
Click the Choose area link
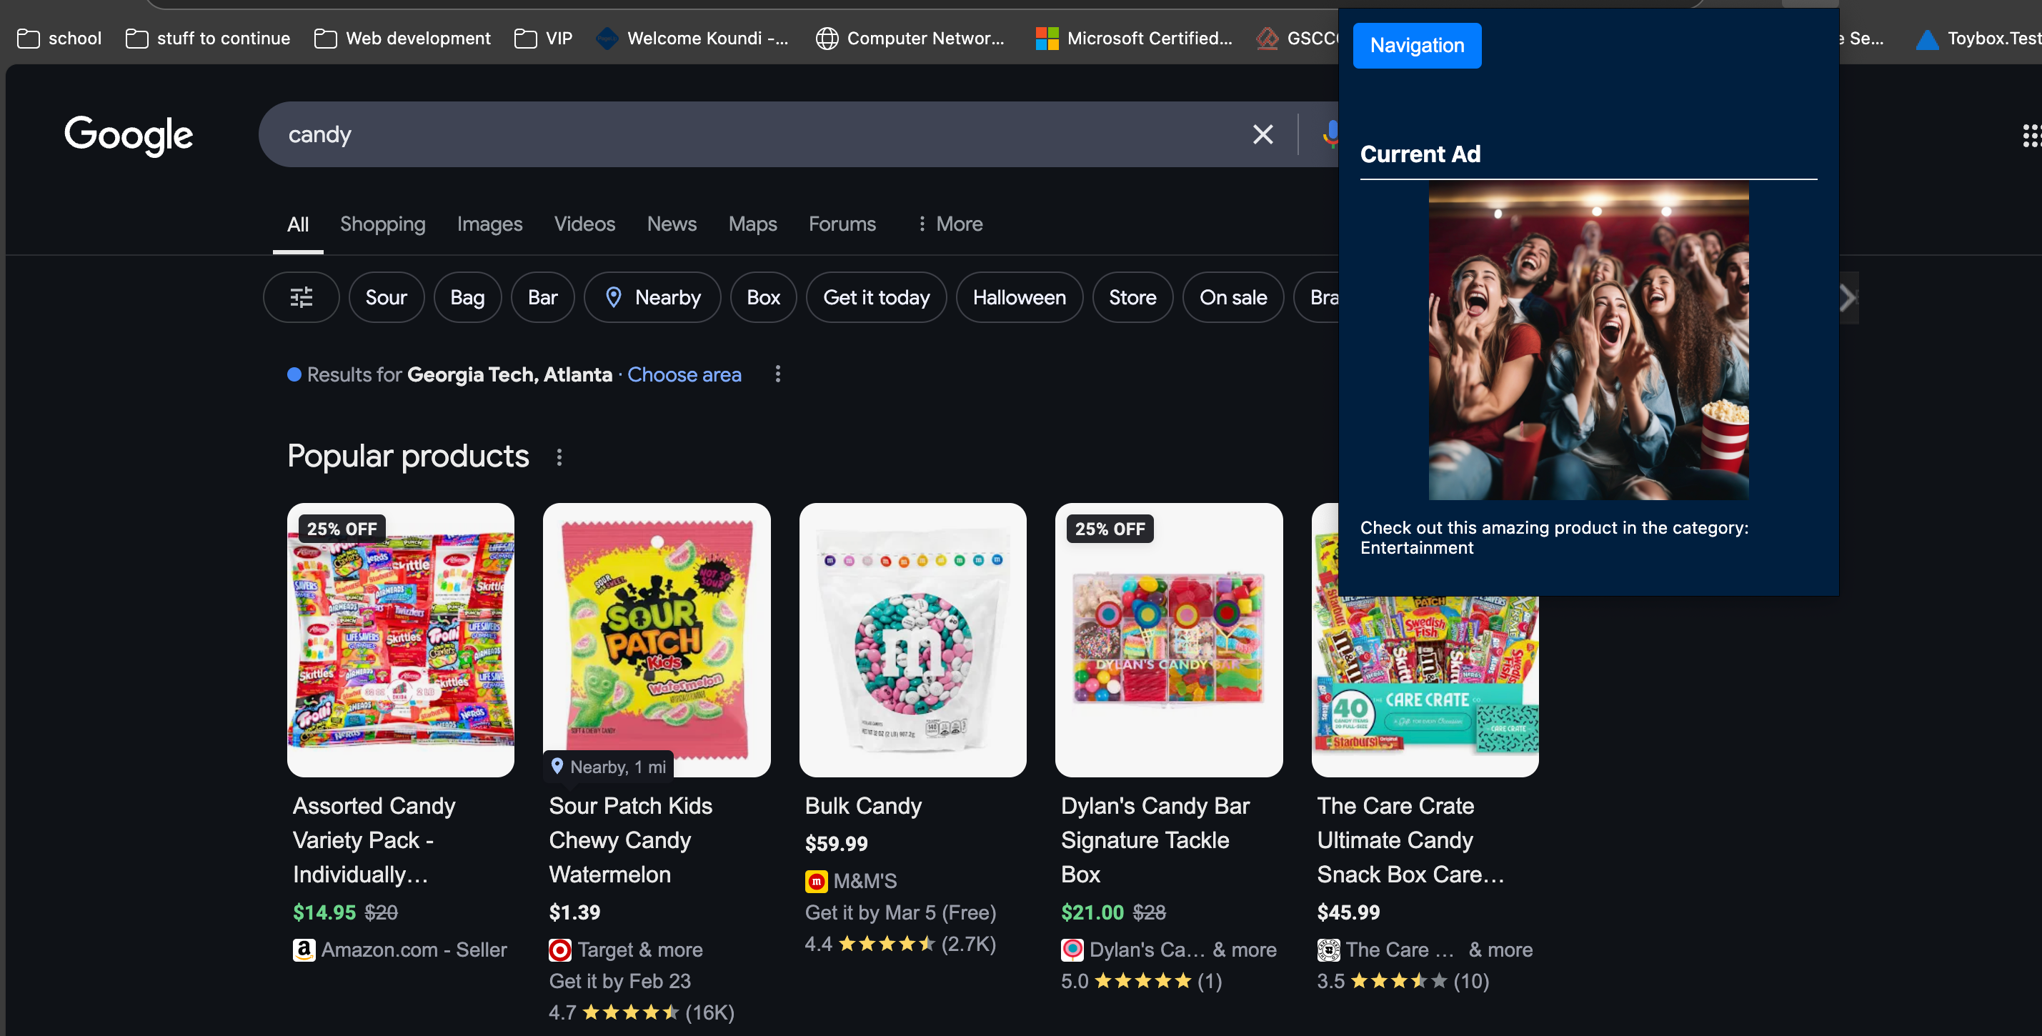tap(684, 374)
